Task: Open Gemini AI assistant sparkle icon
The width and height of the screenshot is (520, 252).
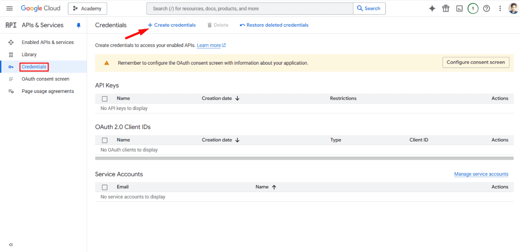Action: [x=432, y=8]
